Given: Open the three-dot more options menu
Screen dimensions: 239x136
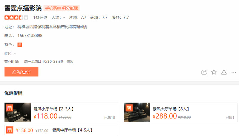Looking at the screenshot, I should 234,72.
